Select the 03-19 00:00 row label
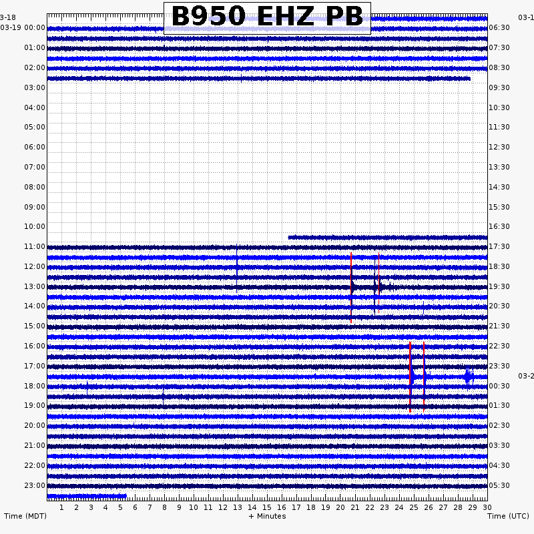 coord(23,27)
